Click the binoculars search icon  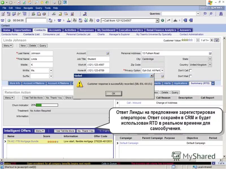(221, 14)
